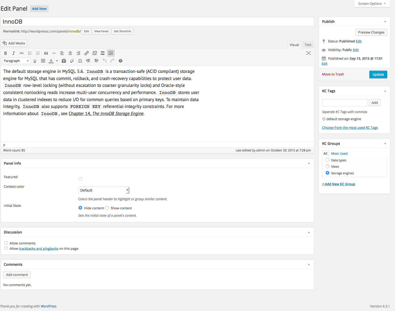This screenshot has width=395, height=311.
Task: Insert a bulleted list
Action: coord(30,53)
